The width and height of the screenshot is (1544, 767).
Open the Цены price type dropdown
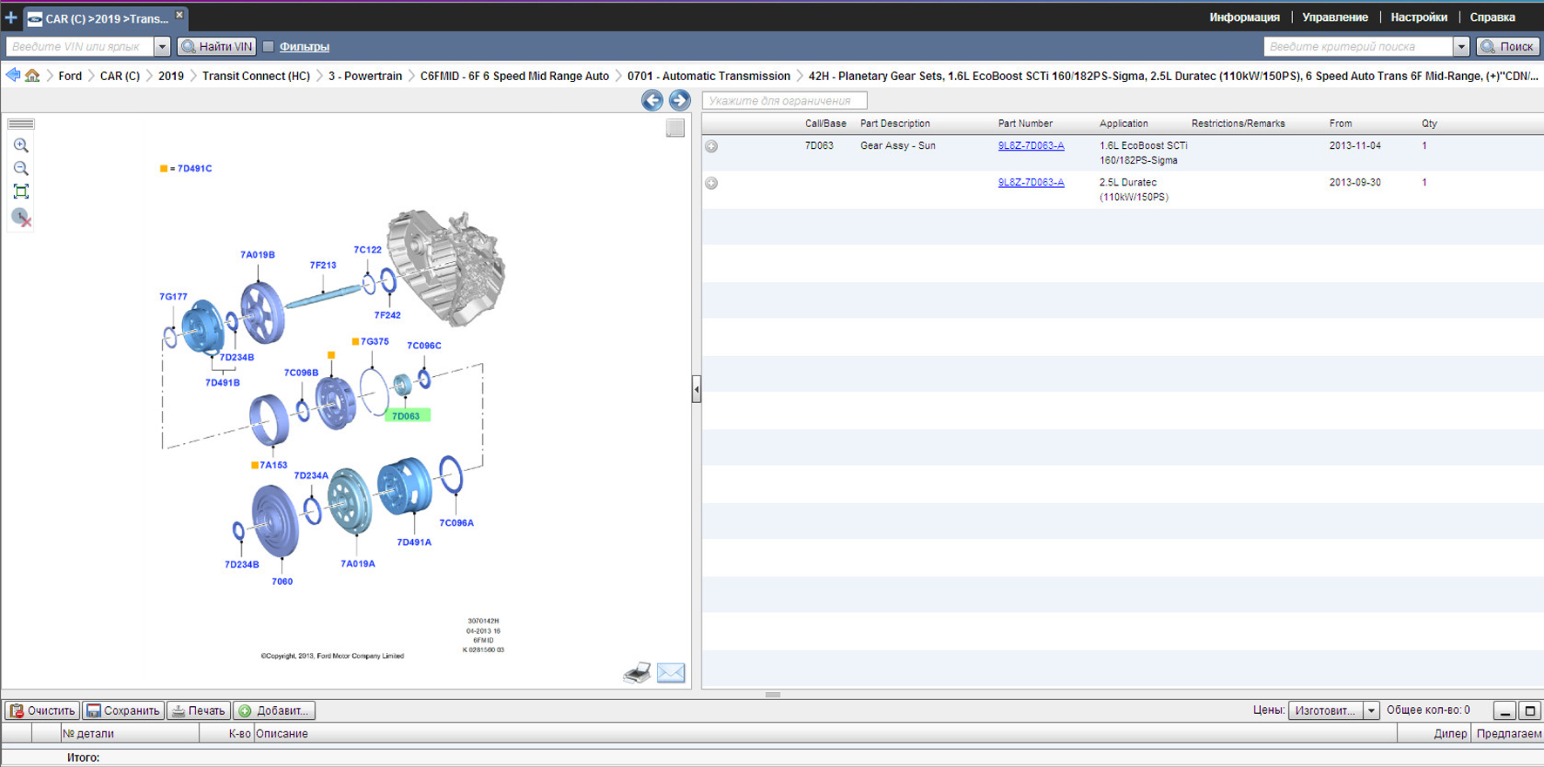1371,710
